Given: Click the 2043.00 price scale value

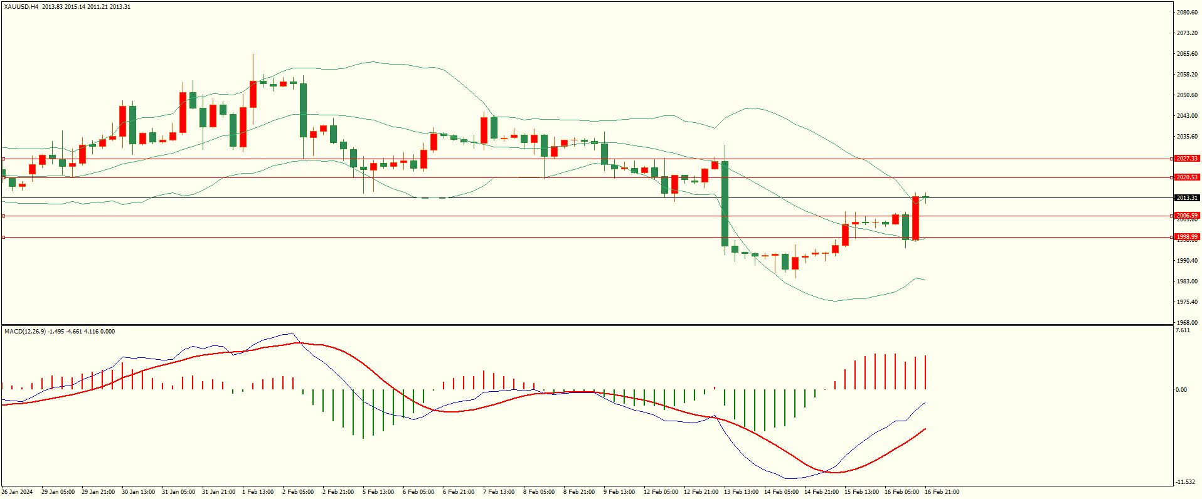Looking at the screenshot, I should pyautogui.click(x=1188, y=116).
